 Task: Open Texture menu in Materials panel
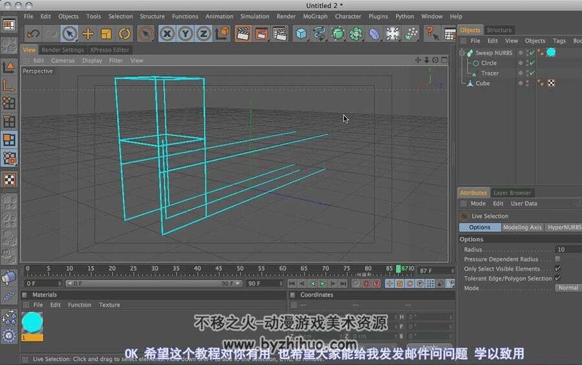click(109, 305)
